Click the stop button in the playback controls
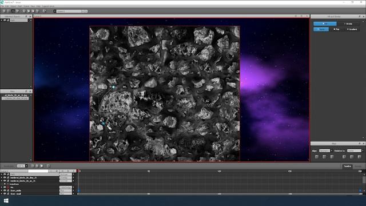 coord(42,166)
